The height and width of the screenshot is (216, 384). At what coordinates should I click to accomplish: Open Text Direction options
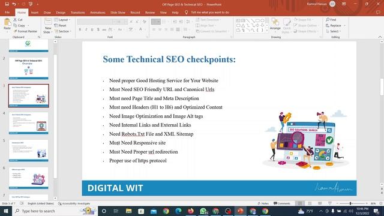point(208,20)
